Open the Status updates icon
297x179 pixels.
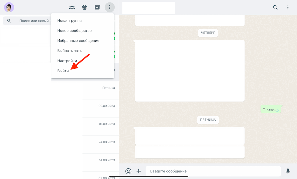[85, 7]
